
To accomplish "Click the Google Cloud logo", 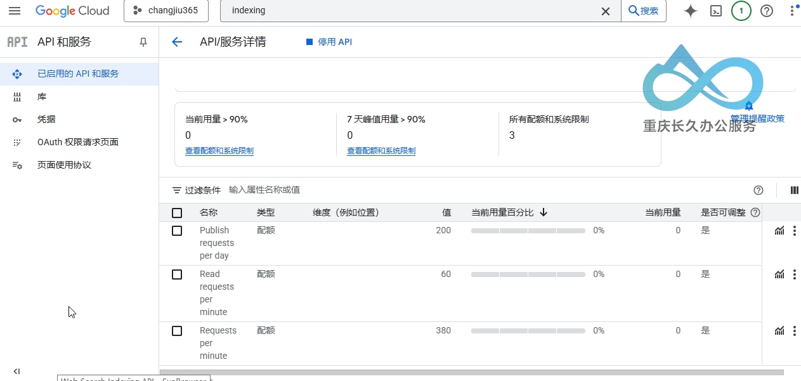I will 72,11.
